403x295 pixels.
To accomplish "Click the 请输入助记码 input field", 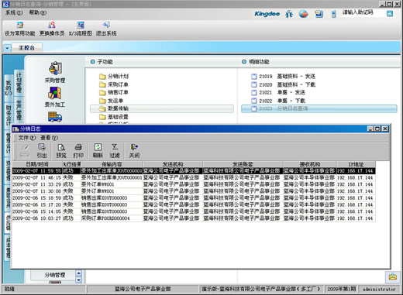I will coord(363,12).
